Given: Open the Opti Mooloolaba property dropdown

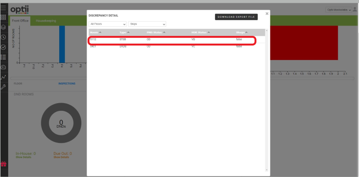Looking at the screenshot, I should (x=339, y=10).
